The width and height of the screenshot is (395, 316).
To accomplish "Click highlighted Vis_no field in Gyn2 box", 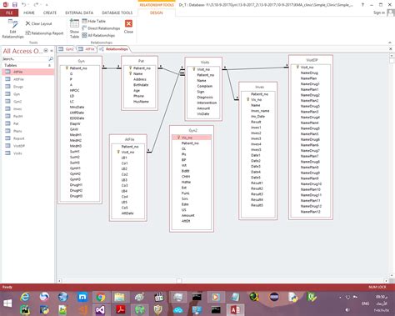I will pos(192,138).
